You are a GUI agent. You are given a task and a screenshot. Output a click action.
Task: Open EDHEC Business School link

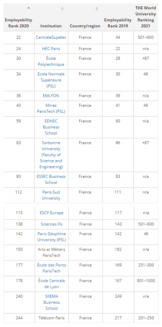tap(51, 127)
